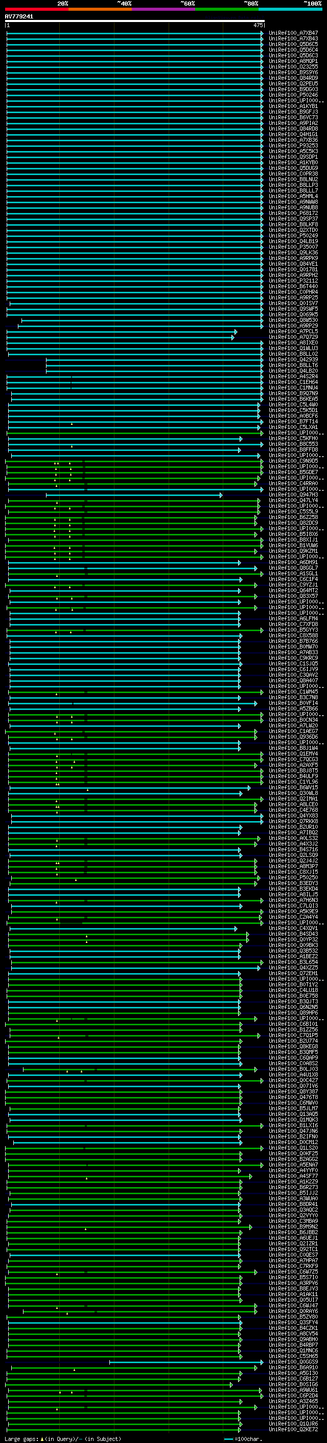Select UniRef100_Q84RD8 hit

coord(293,129)
